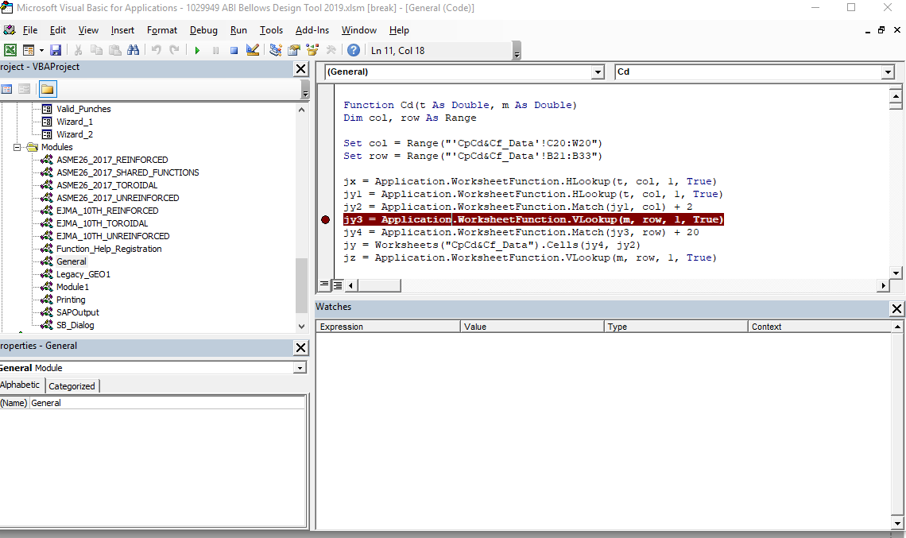Click the Save toolbar icon
Viewport: 906px width, 538px height.
[56, 49]
